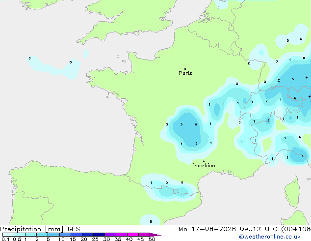311x241 pixels.
Task: Click the Dourbies location dot marker
Action: [x=204, y=161]
